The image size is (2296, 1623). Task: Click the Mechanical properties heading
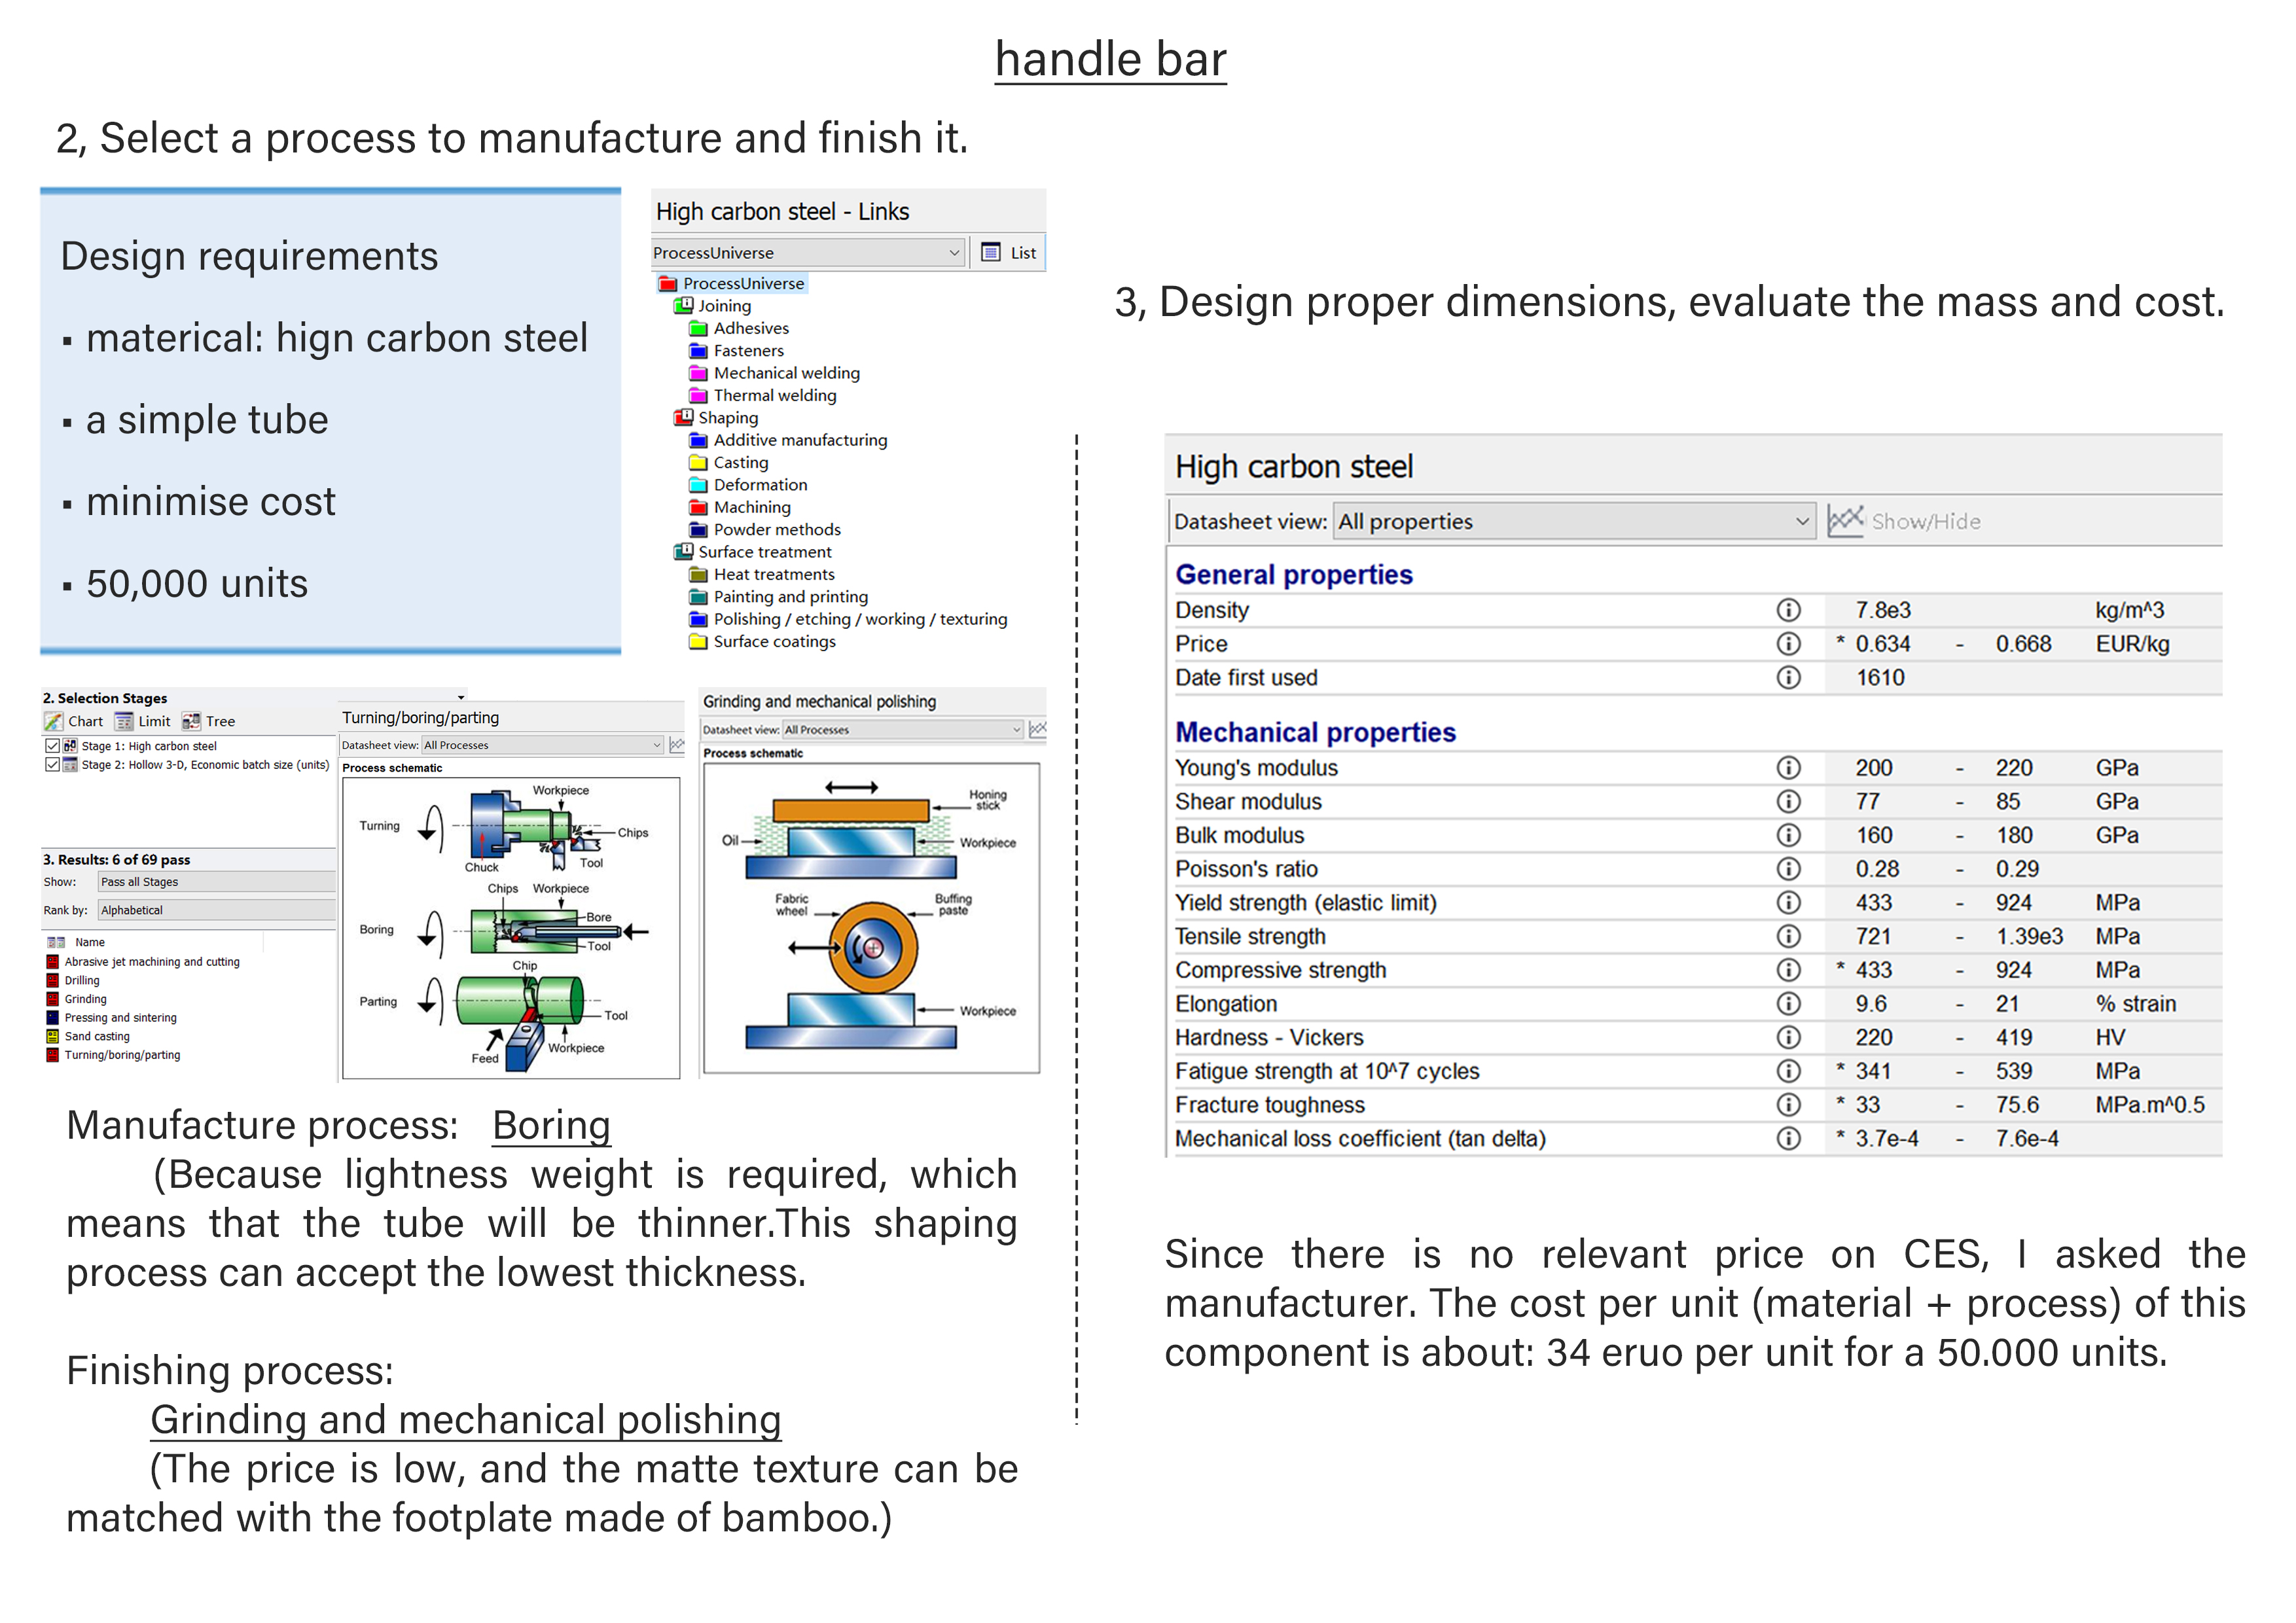coord(1315,732)
